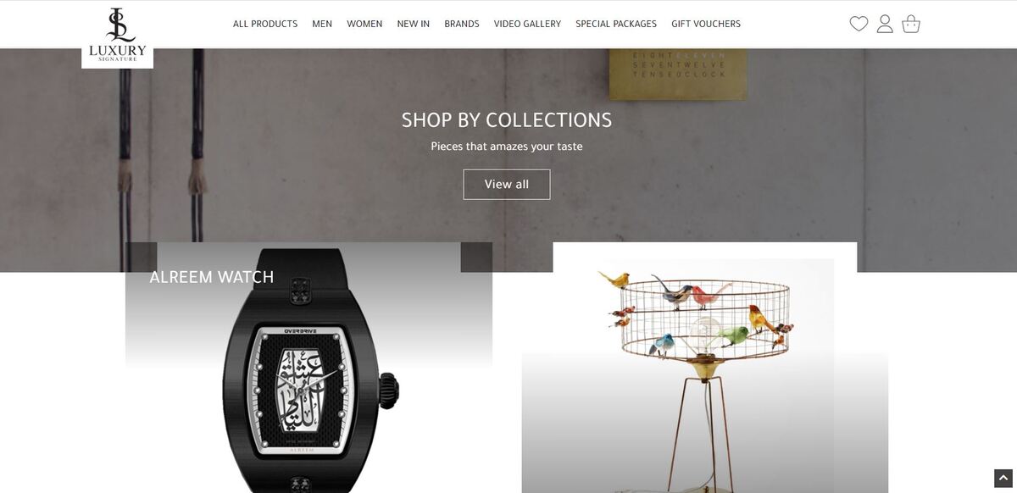Viewport: 1017px width, 493px height.
Task: Open the Gift Vouchers page
Action: [x=706, y=24]
